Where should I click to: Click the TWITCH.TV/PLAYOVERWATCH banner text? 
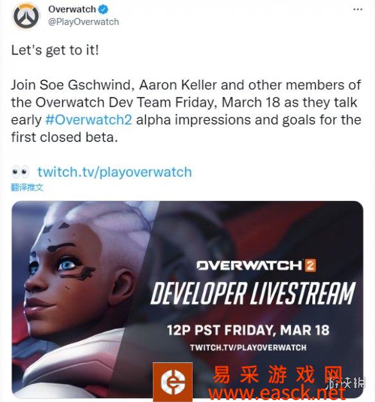coord(248,347)
